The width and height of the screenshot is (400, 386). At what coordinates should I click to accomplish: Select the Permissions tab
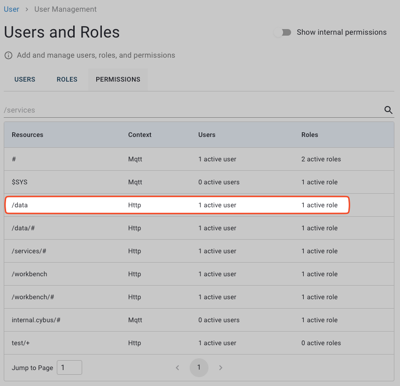(118, 79)
